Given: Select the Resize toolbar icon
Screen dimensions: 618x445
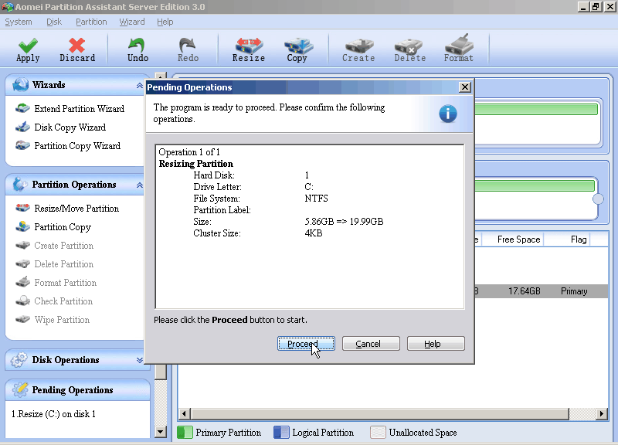Looking at the screenshot, I should (249, 46).
